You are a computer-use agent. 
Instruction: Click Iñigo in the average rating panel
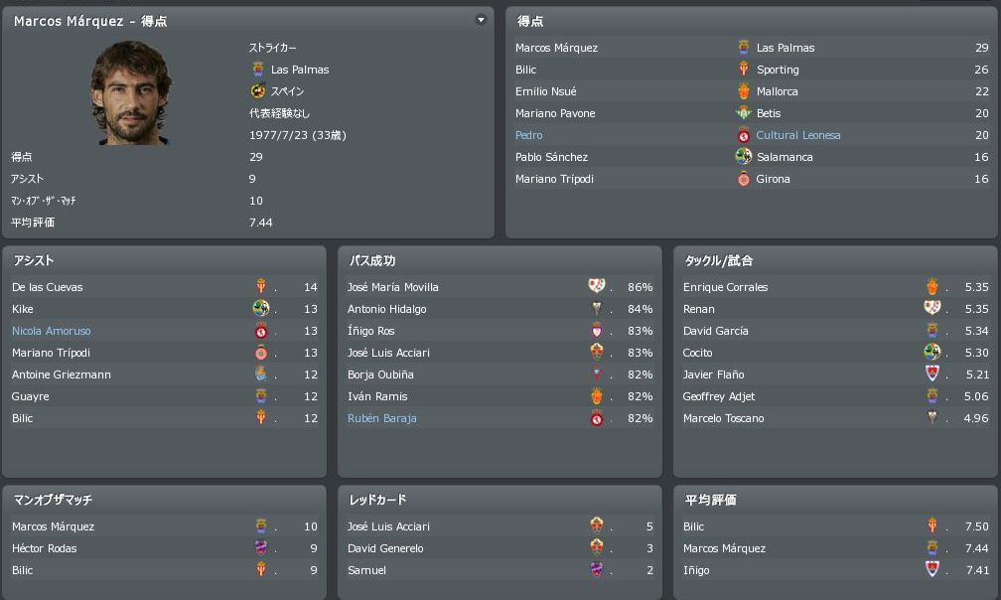click(x=695, y=570)
